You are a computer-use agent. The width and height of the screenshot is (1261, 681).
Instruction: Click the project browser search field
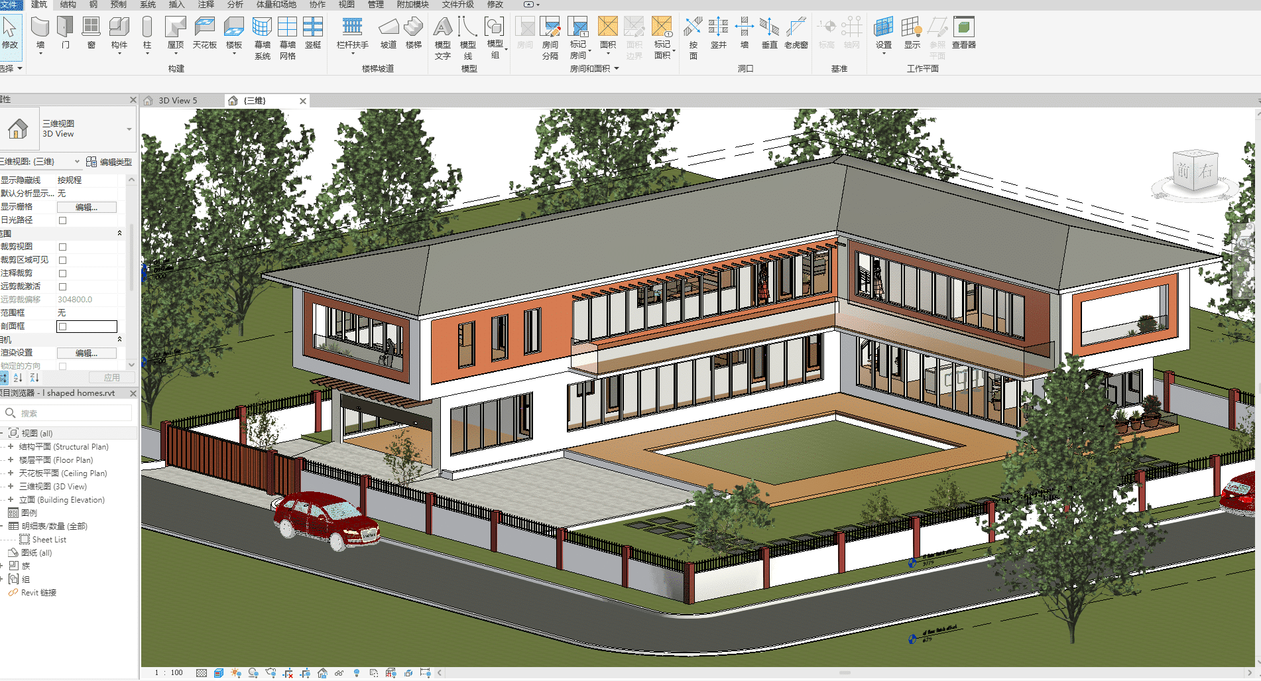(73, 413)
